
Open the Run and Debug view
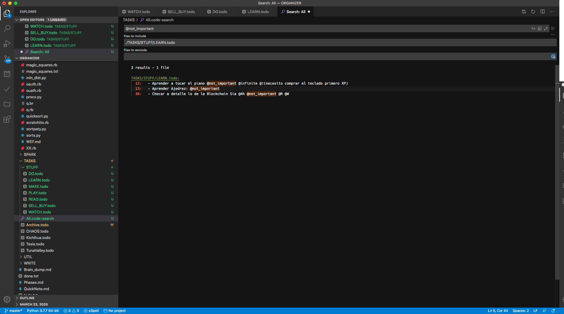(x=7, y=44)
